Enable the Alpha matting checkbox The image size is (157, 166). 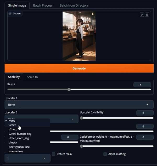(x=105, y=154)
